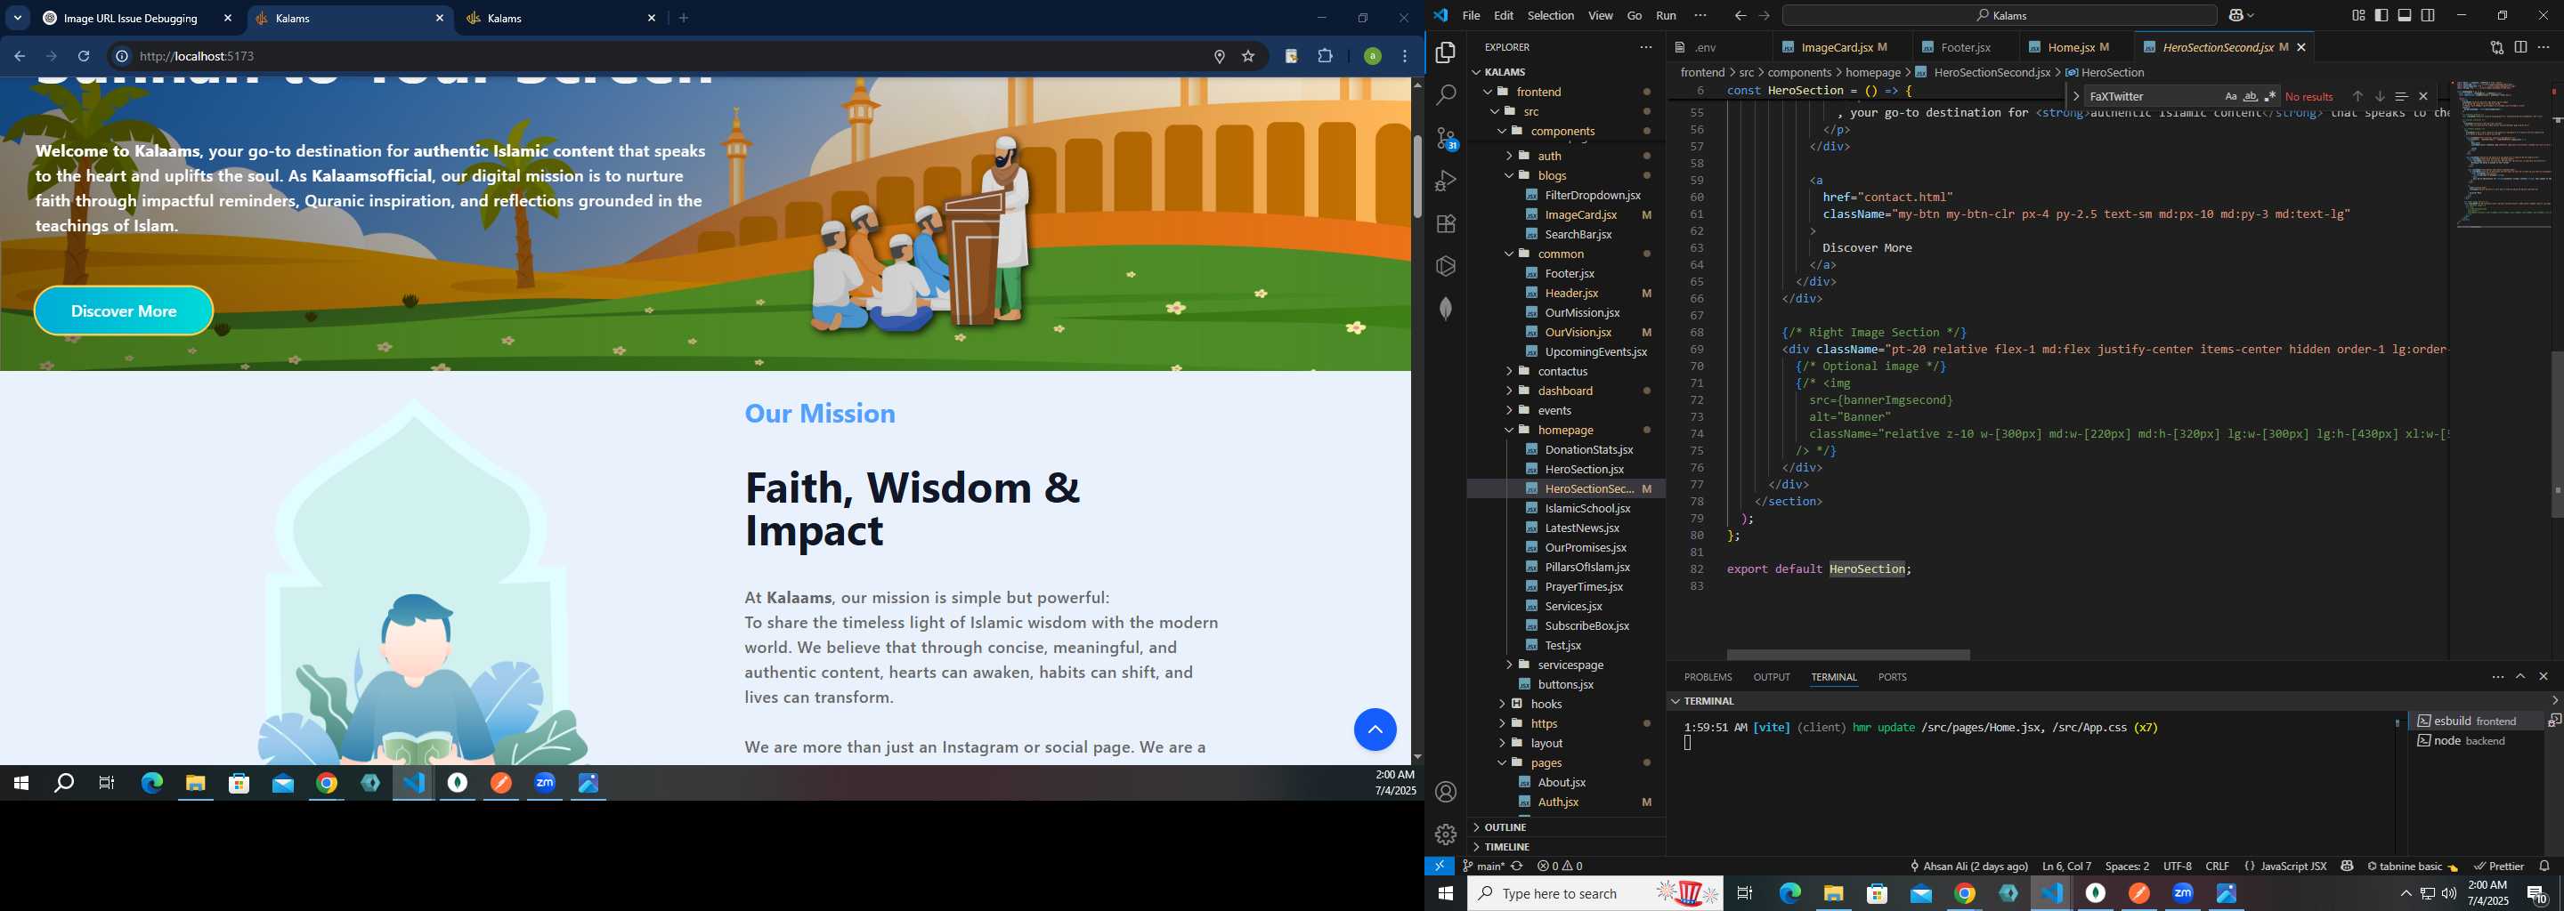The height and width of the screenshot is (911, 2564).
Task: Open the Run menu in VS Code
Action: 1667,16
